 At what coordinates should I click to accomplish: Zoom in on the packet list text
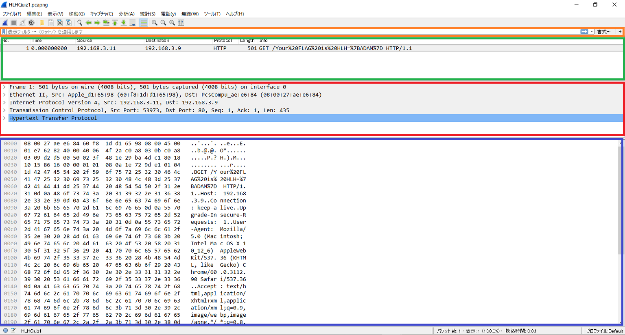[x=155, y=23]
